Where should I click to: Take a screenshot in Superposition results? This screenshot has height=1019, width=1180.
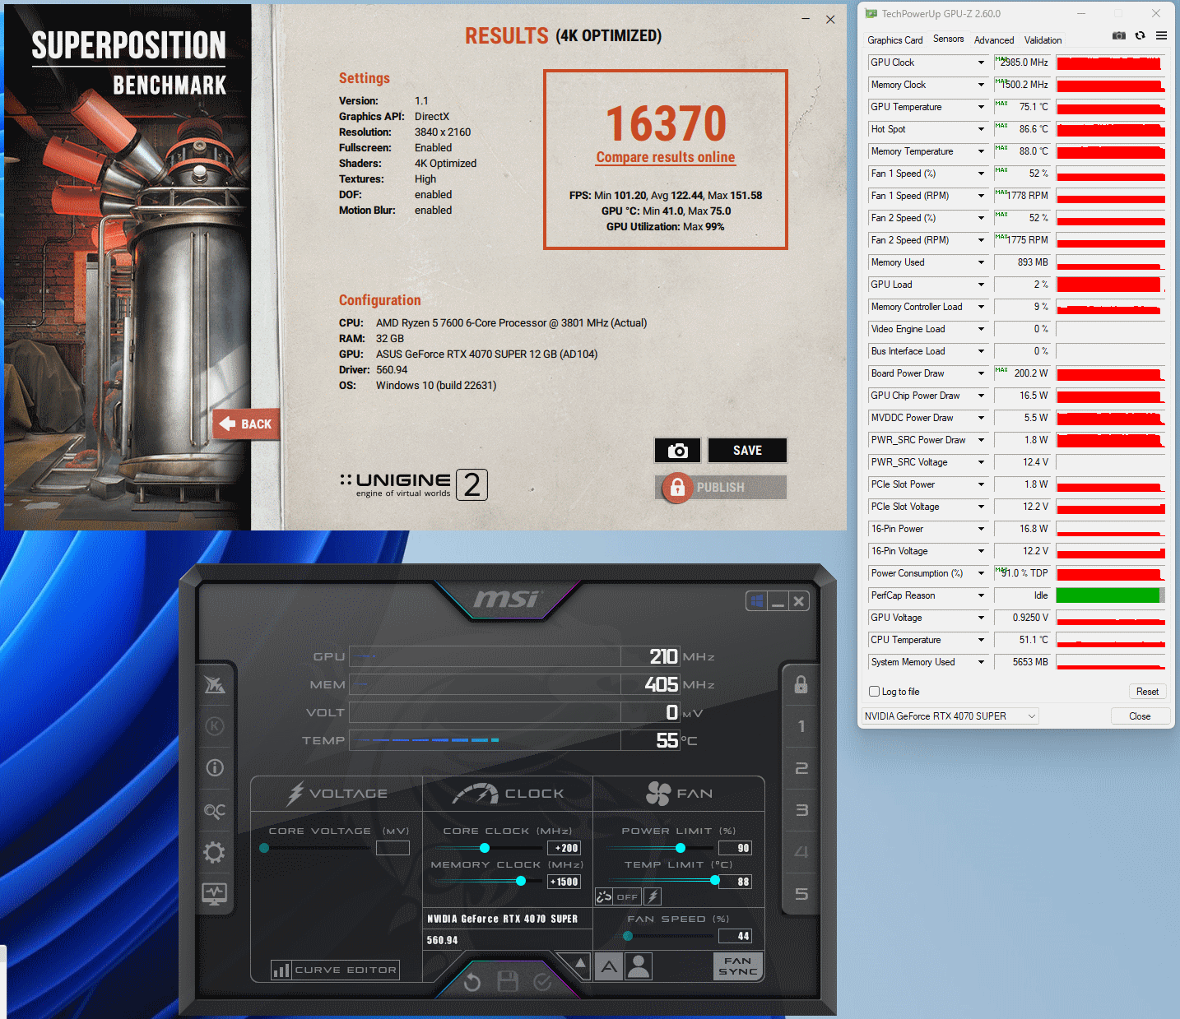click(x=677, y=451)
